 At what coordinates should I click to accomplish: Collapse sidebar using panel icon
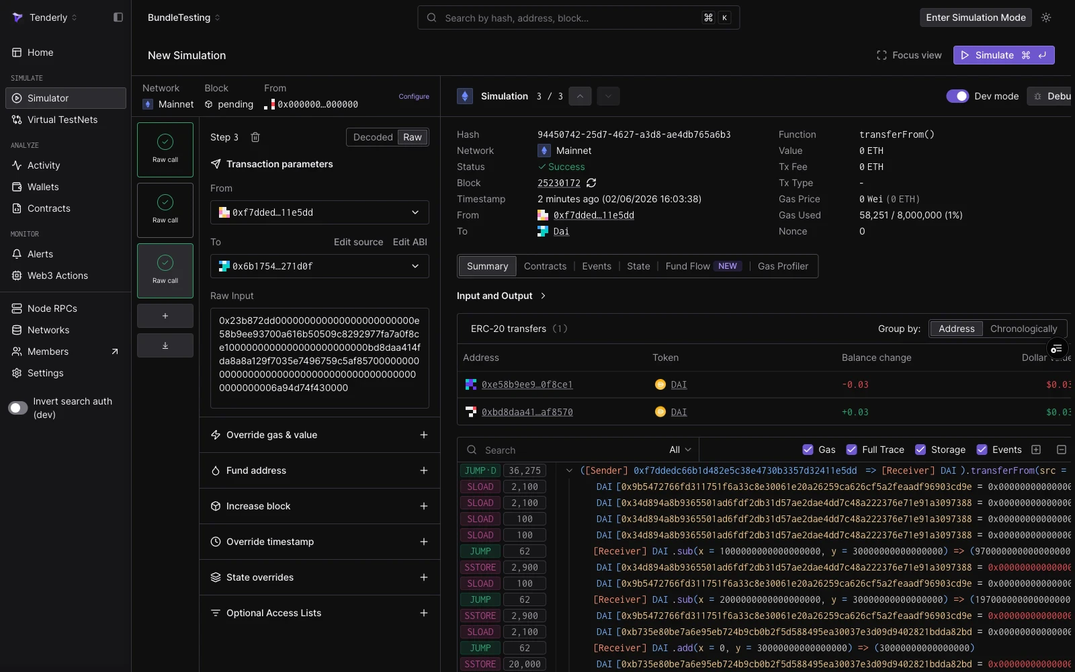(x=118, y=17)
